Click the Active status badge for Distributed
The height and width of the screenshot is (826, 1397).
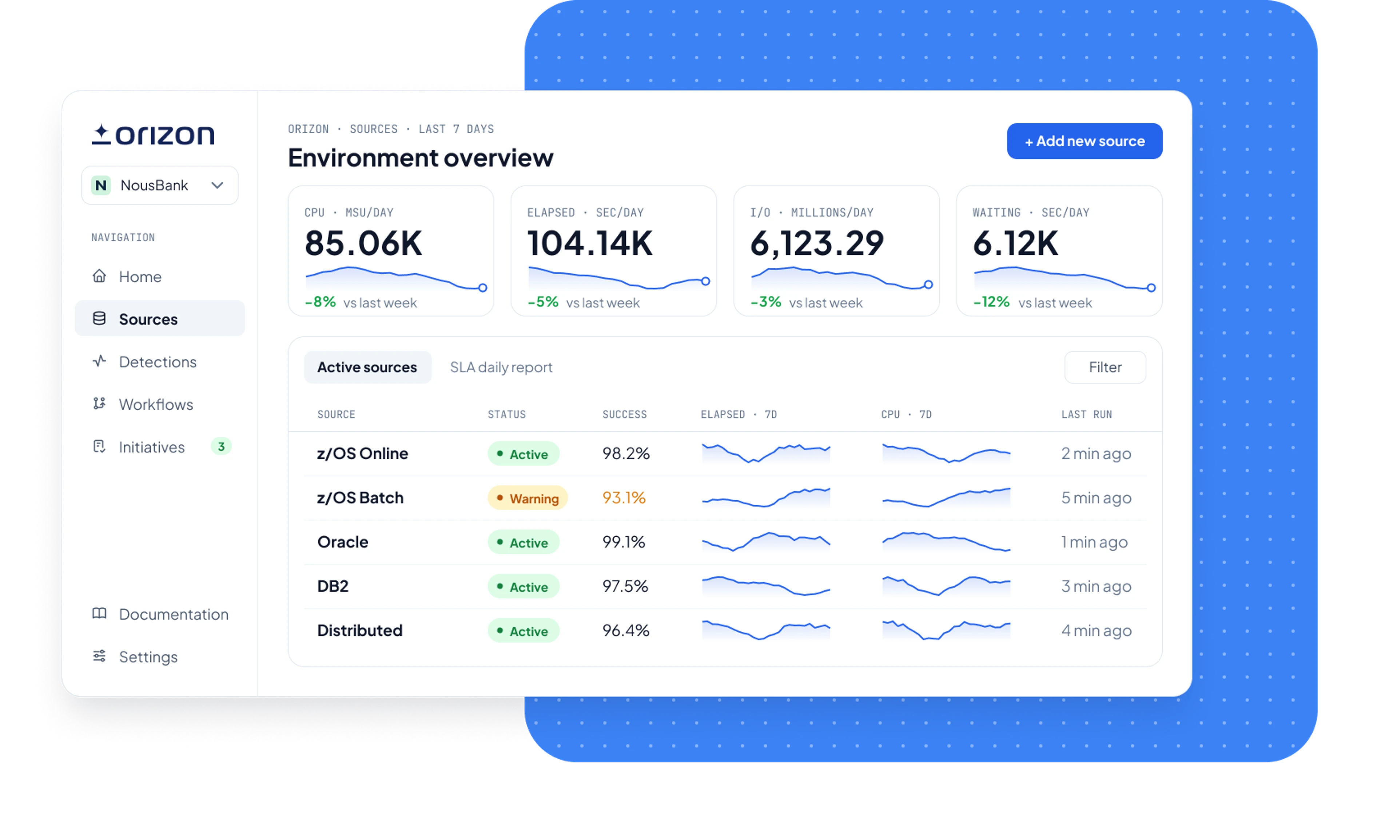[x=524, y=631]
